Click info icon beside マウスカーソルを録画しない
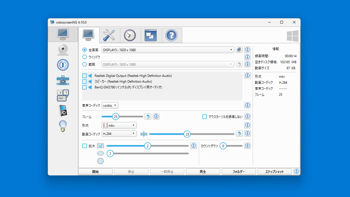Image resolution: width=350 pixels, height=197 pixels. click(x=247, y=116)
